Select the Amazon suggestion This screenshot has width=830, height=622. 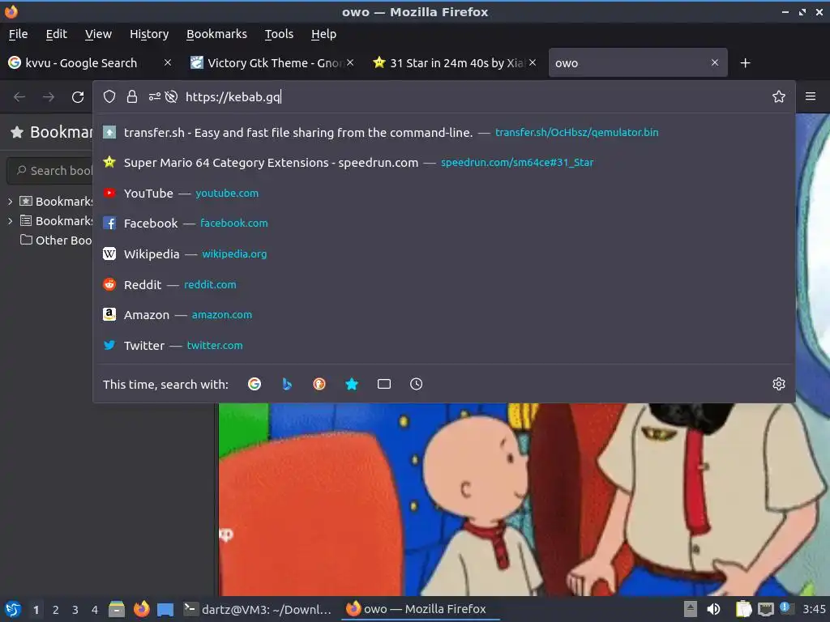[444, 315]
